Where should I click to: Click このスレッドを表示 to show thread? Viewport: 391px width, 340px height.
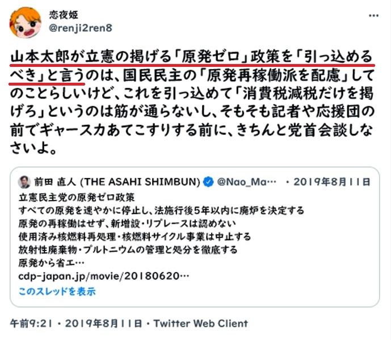tap(57, 291)
